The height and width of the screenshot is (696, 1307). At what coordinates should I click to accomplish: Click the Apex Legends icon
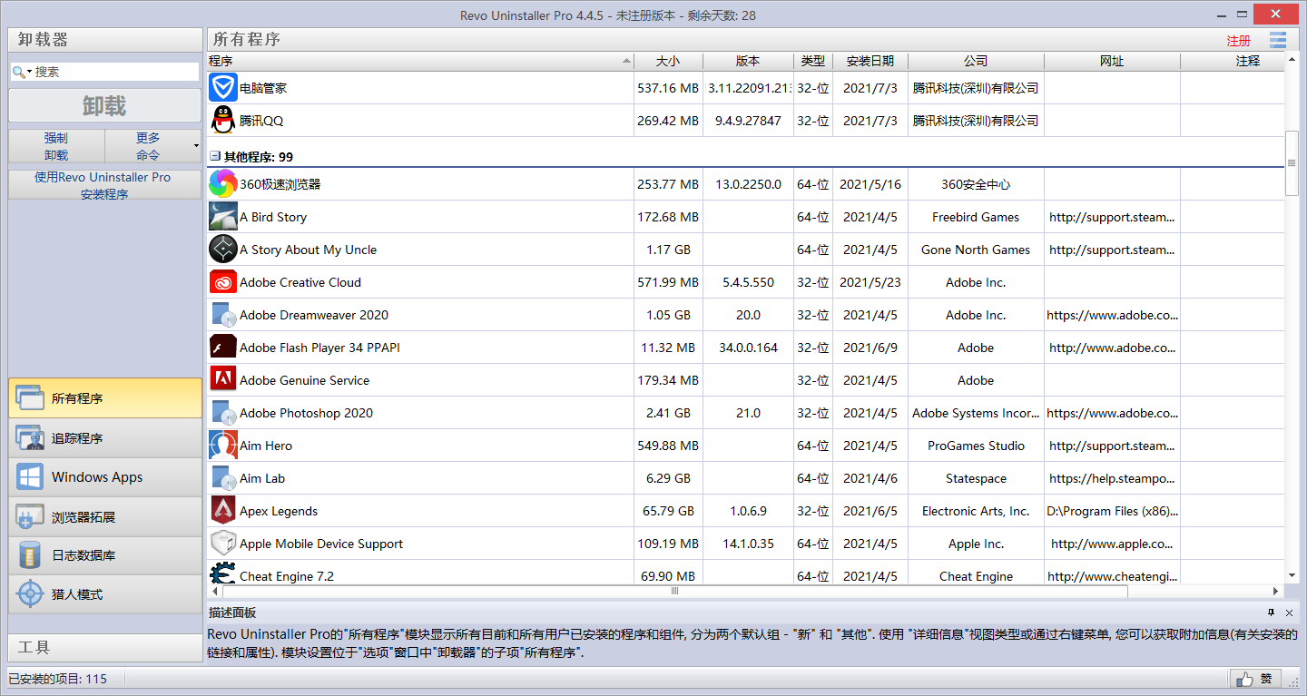(x=223, y=511)
